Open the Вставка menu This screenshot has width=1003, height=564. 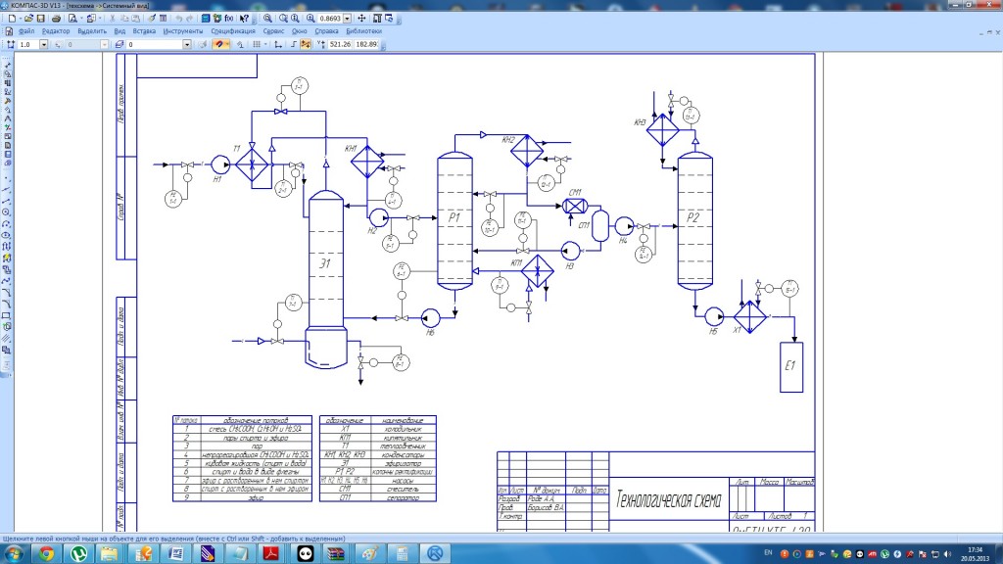[144, 30]
